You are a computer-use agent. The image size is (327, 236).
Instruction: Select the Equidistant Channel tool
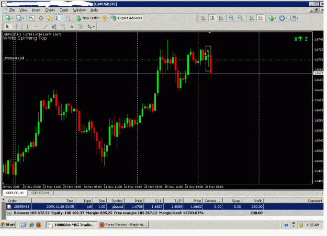(x=54, y=27)
